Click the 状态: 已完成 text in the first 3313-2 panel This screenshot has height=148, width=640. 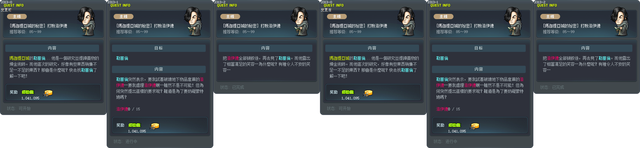232,87
